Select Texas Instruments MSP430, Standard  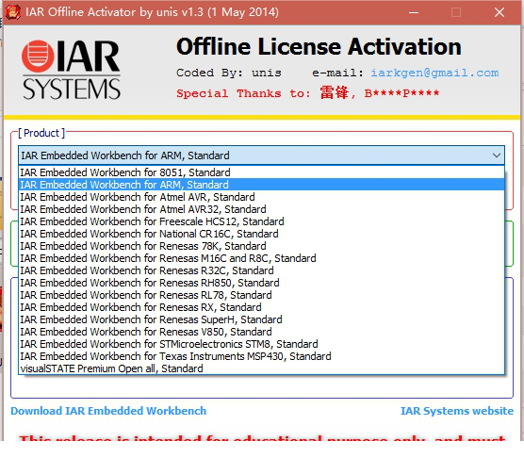pyautogui.click(x=261, y=356)
